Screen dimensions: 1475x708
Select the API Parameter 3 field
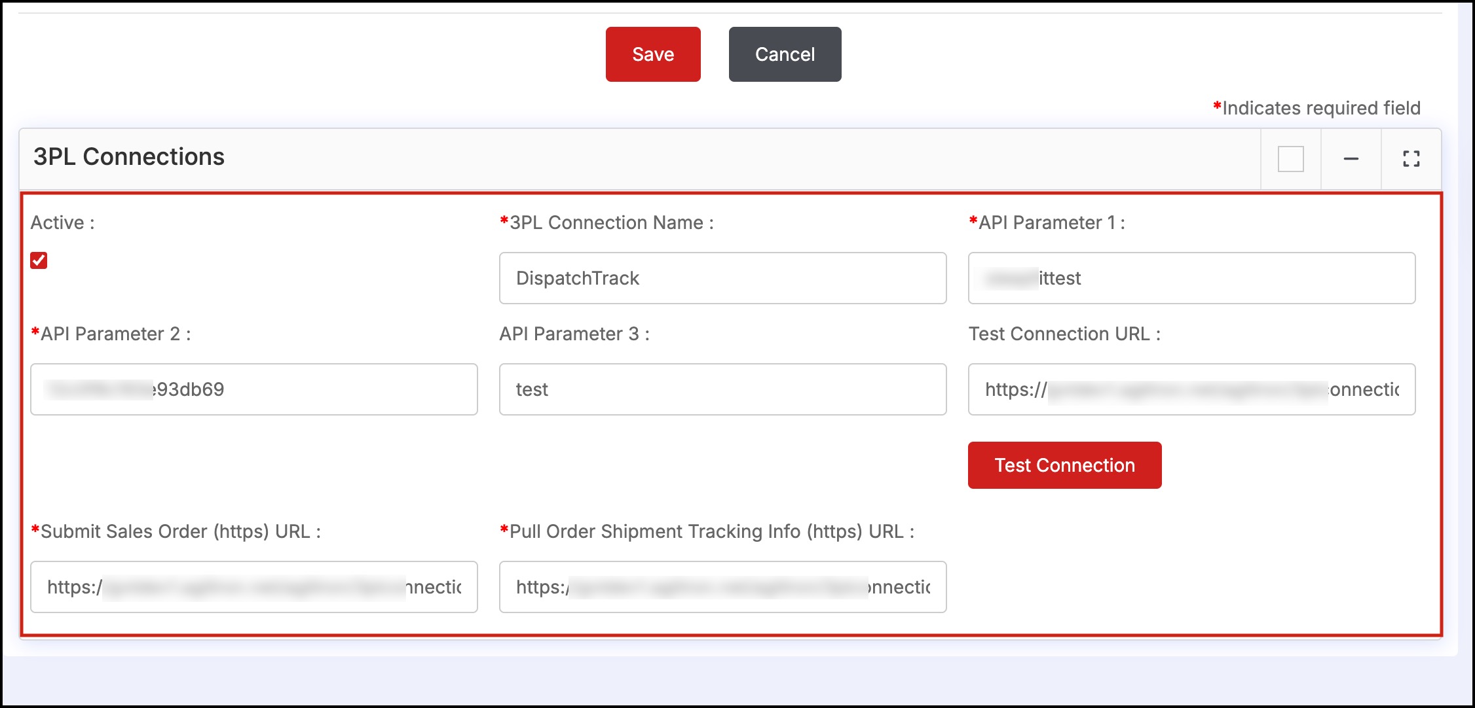(722, 389)
